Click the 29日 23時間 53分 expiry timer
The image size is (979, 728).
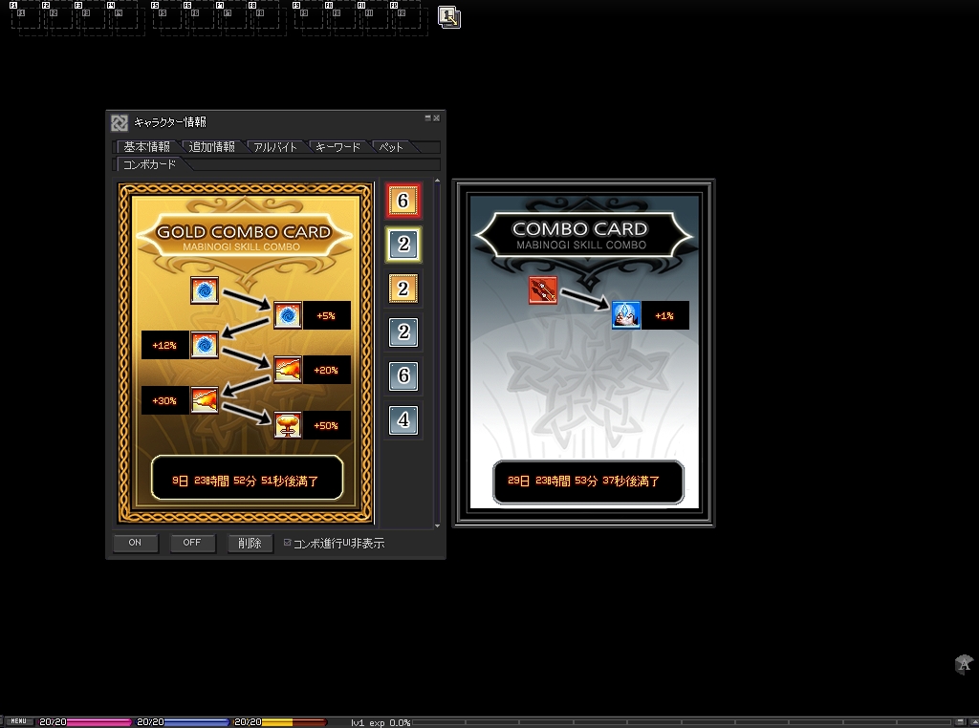coord(588,481)
